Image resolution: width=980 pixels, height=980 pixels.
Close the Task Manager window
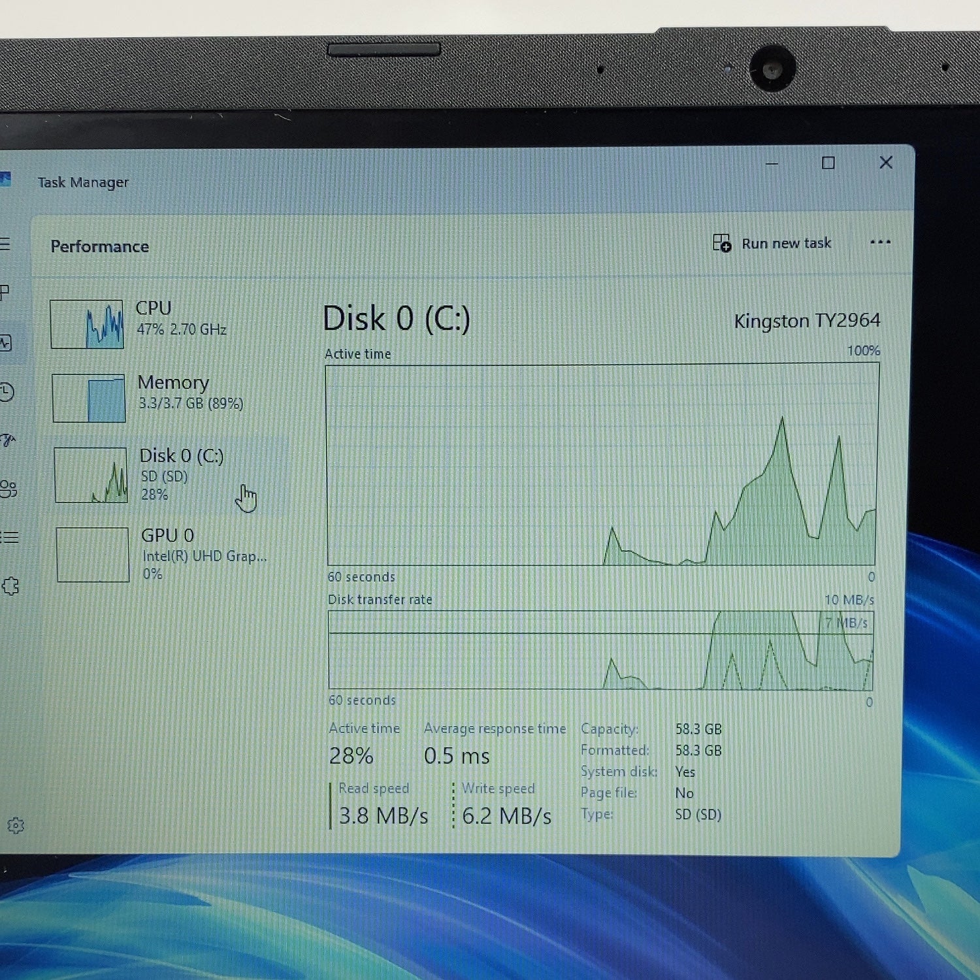886,162
